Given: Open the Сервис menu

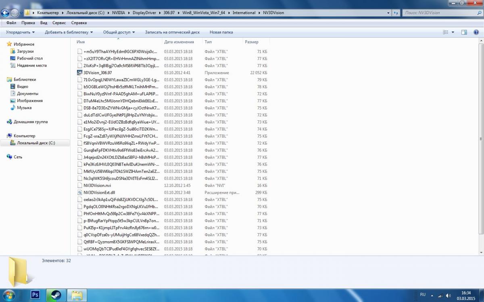Looking at the screenshot, I should coord(59,23).
